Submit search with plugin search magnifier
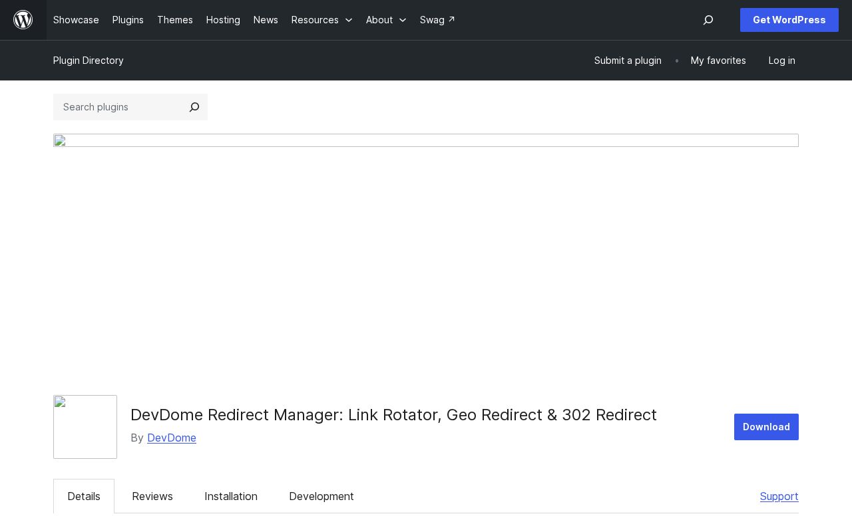Image resolution: width=852 pixels, height=532 pixels. (x=194, y=107)
